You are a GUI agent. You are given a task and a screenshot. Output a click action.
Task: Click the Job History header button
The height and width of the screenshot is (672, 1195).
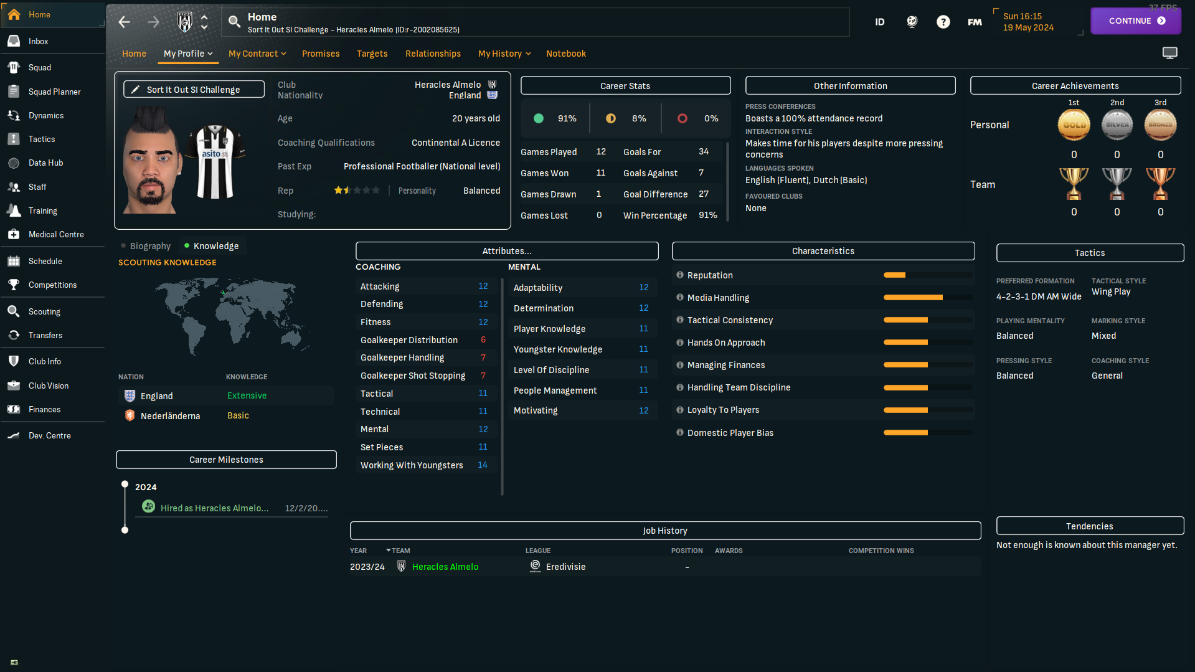pyautogui.click(x=665, y=531)
